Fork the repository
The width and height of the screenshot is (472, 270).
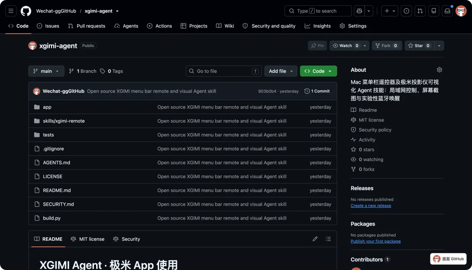coord(386,46)
